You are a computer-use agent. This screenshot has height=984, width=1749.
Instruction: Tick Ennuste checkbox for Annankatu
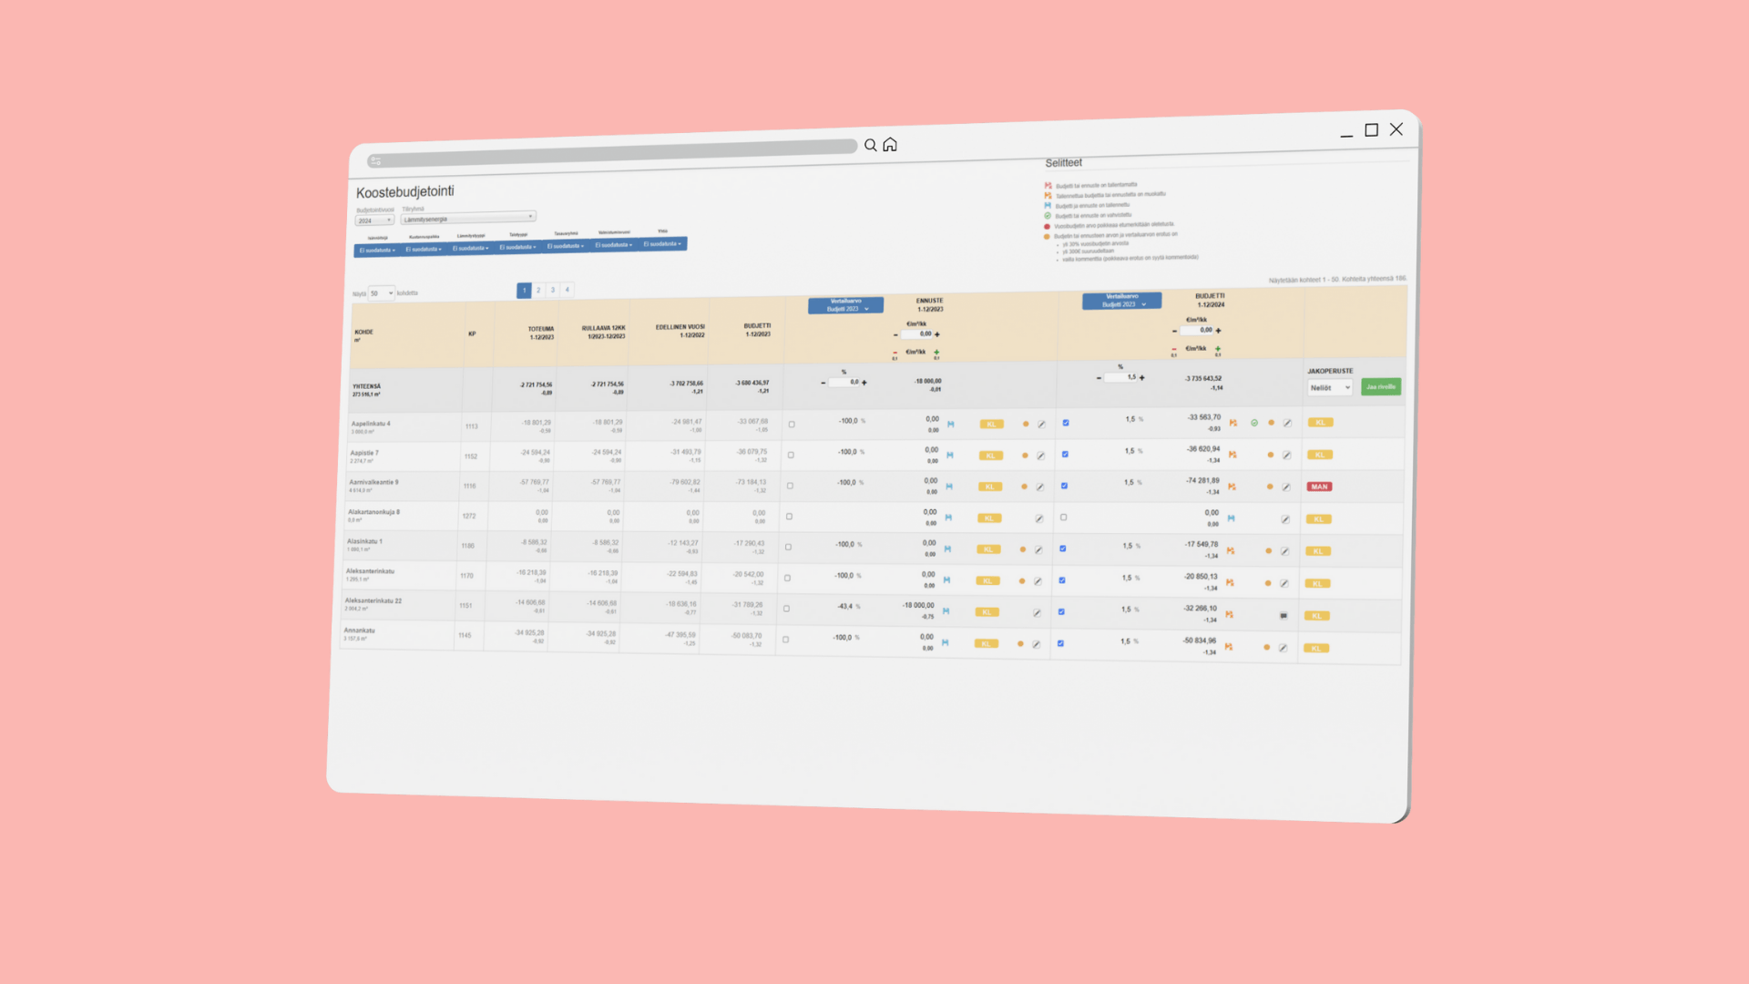(786, 640)
